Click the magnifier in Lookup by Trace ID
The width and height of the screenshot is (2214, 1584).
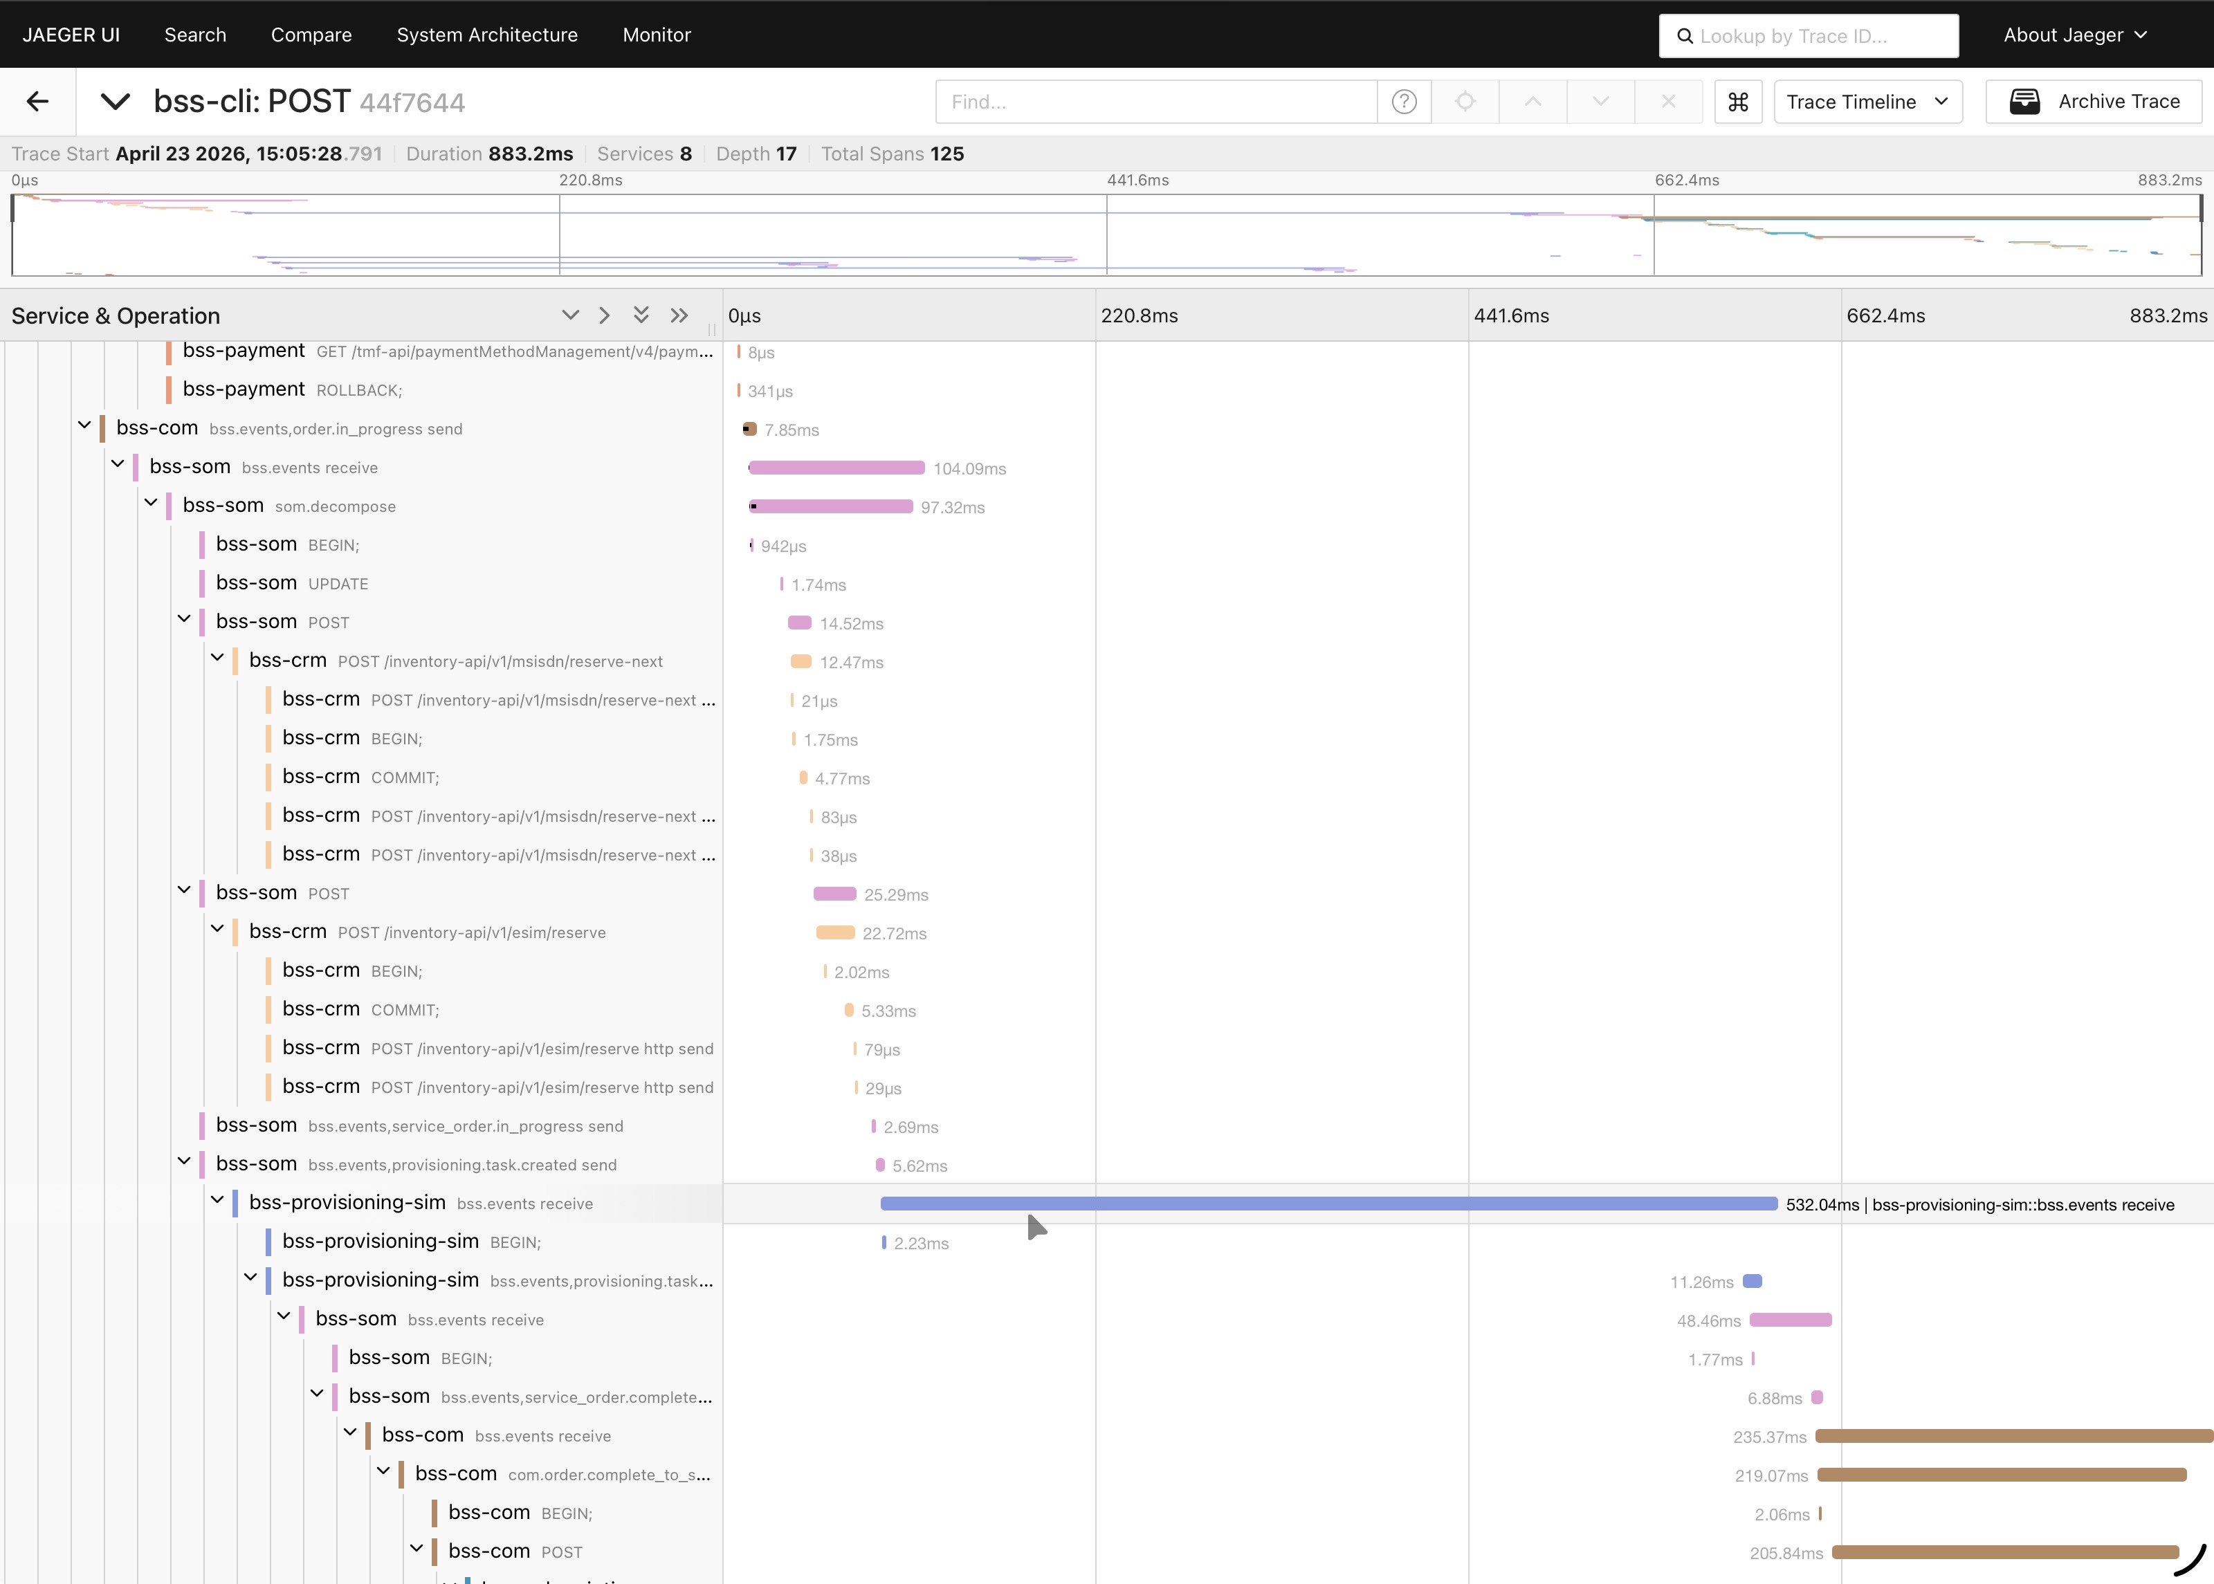click(1685, 35)
